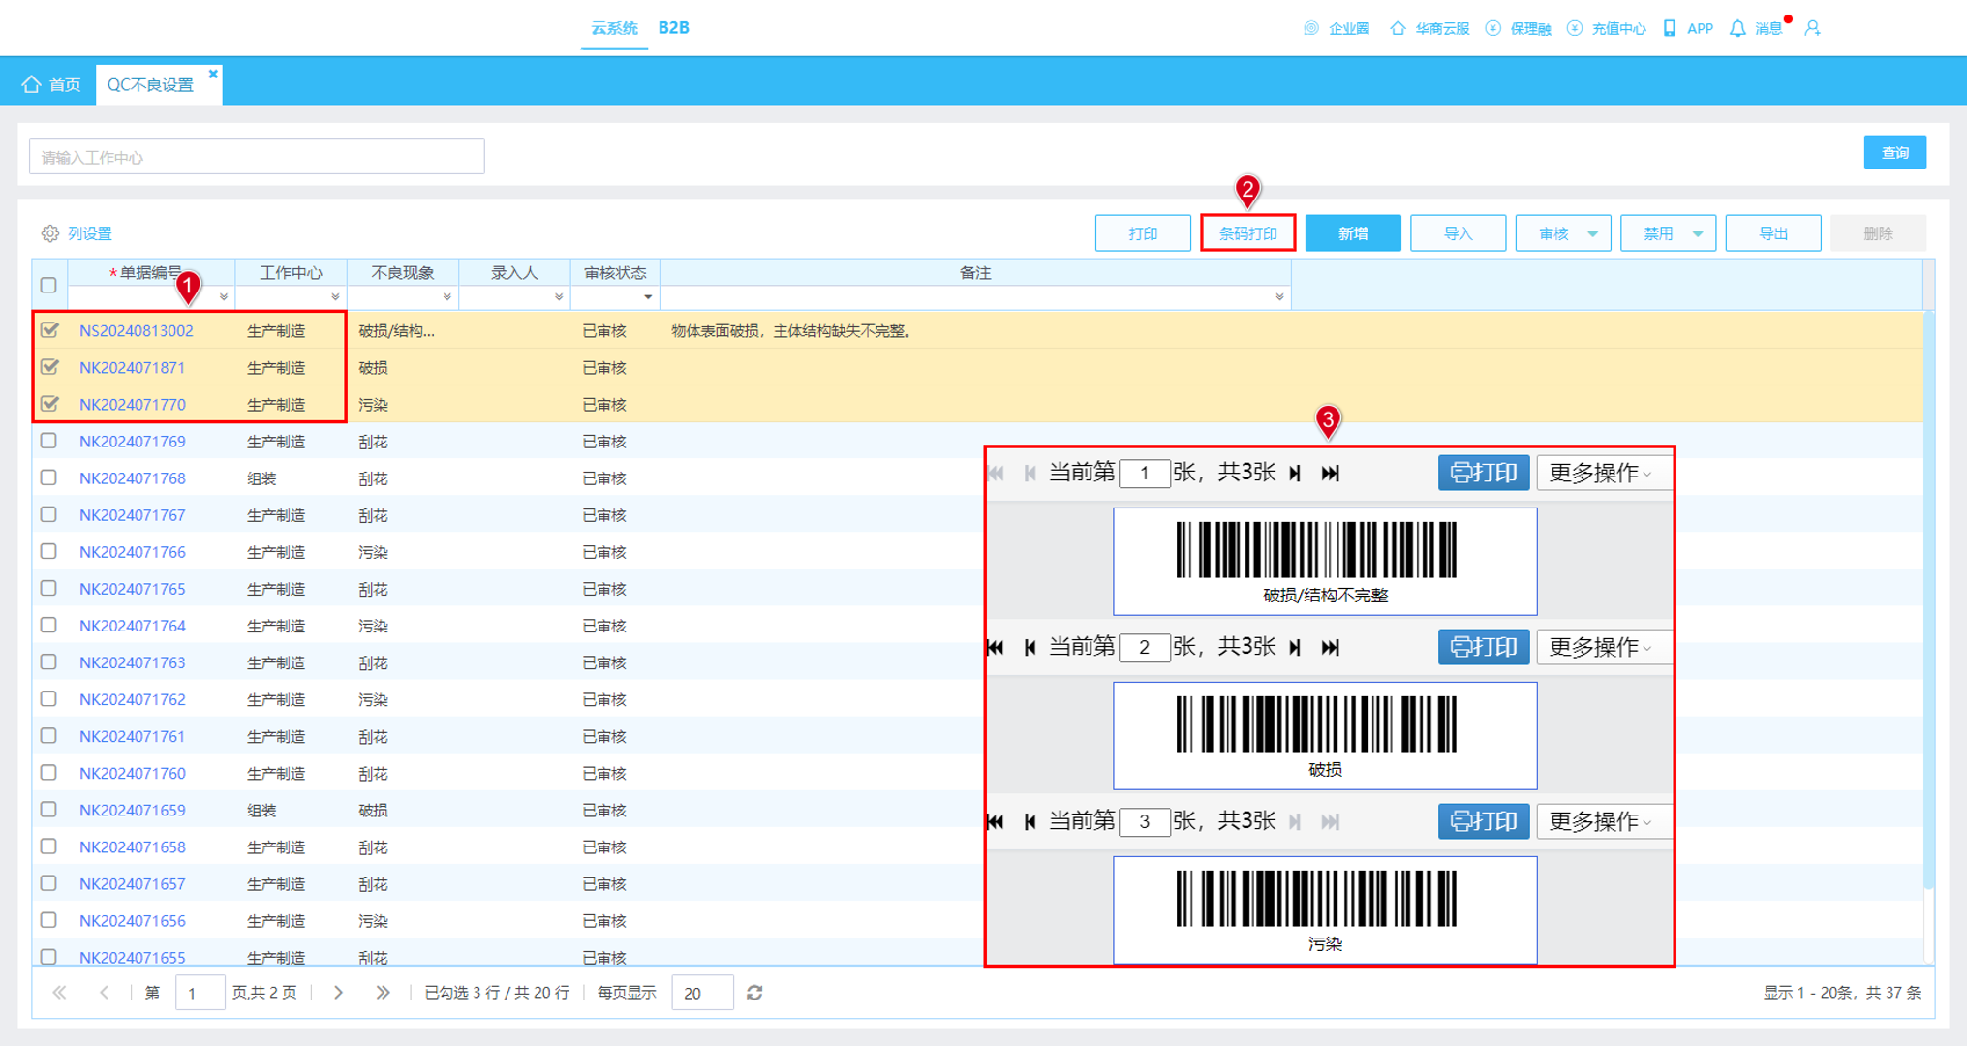Image resolution: width=1967 pixels, height=1046 pixels.
Task: Go to the next results page arrow
Action: tap(338, 993)
